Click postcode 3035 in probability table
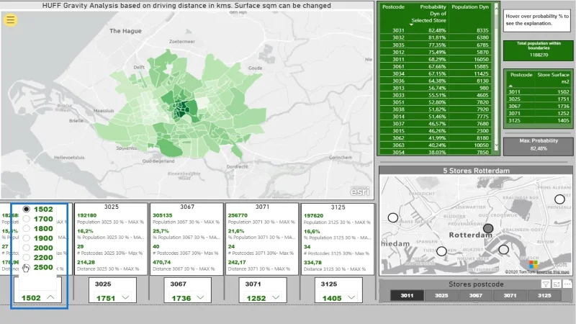 pyautogui.click(x=398, y=45)
